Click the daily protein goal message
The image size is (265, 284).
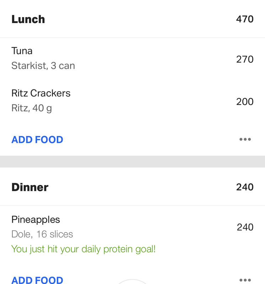83,249
